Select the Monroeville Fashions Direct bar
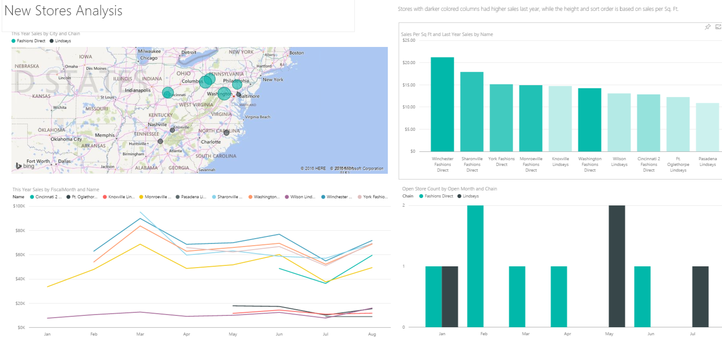This screenshot has width=722, height=337. (531, 118)
